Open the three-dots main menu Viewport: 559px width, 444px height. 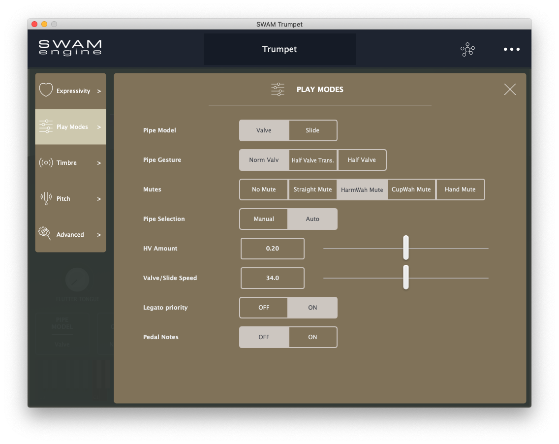[x=512, y=49]
